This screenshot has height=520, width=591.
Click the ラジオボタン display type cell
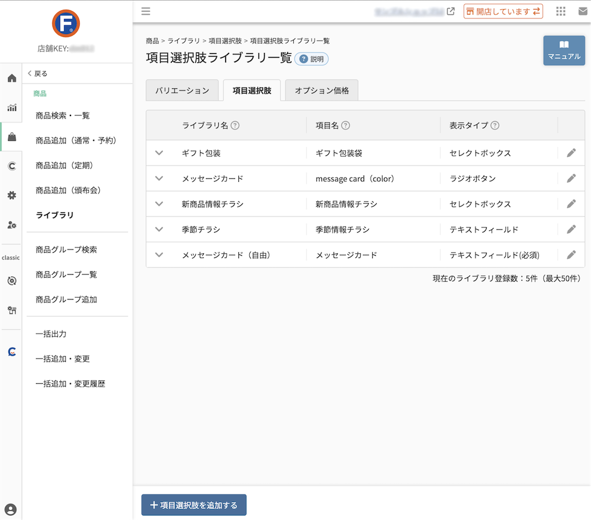(473, 178)
